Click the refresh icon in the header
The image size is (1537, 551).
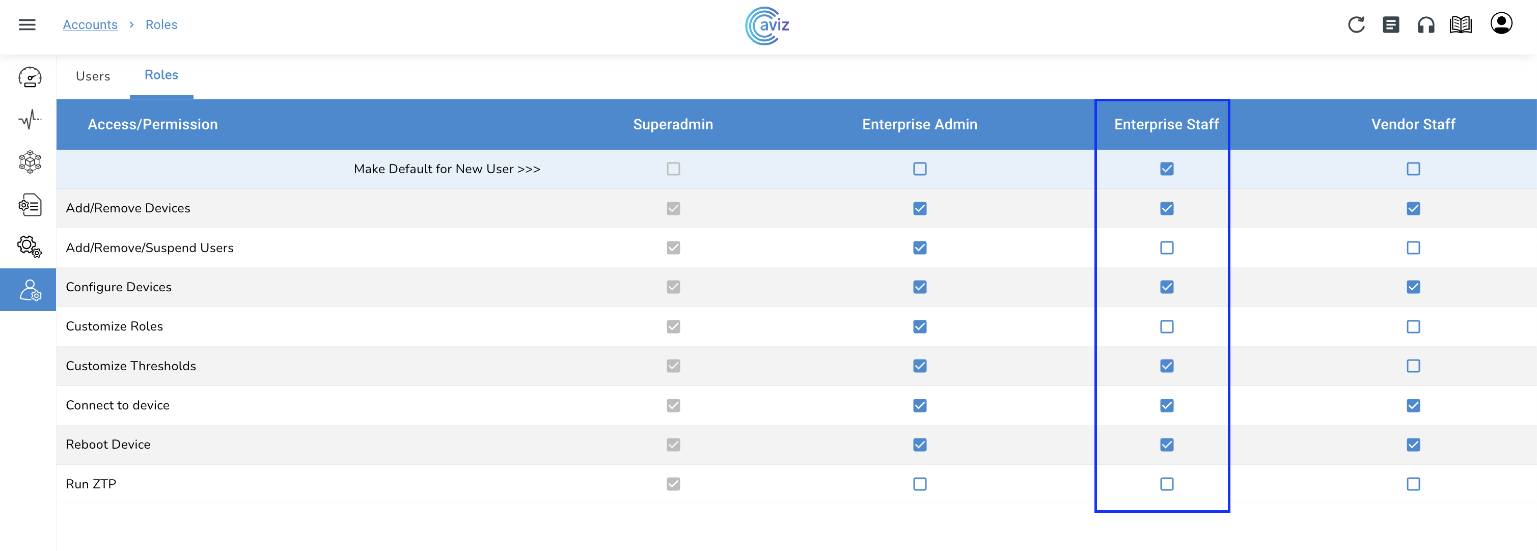tap(1356, 24)
